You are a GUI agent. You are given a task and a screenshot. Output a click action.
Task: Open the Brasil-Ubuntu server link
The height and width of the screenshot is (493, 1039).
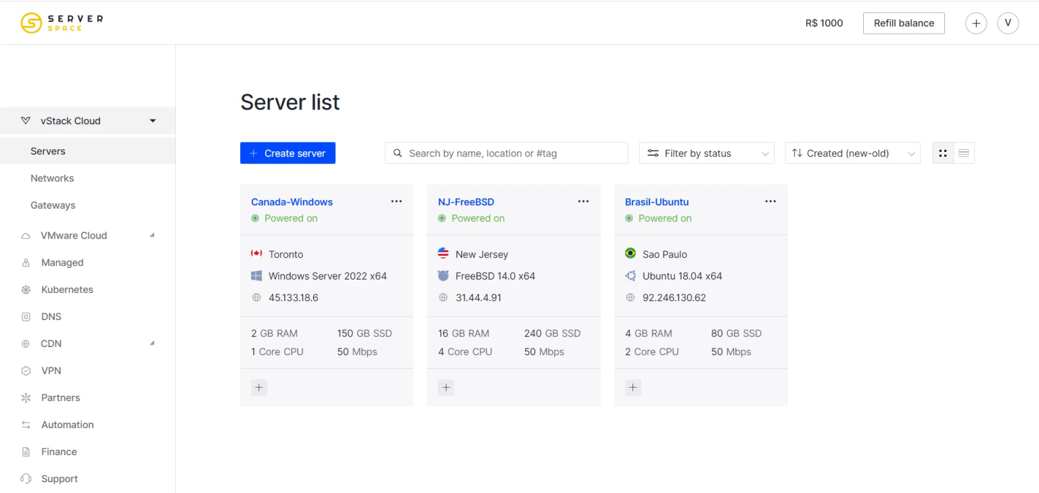656,201
